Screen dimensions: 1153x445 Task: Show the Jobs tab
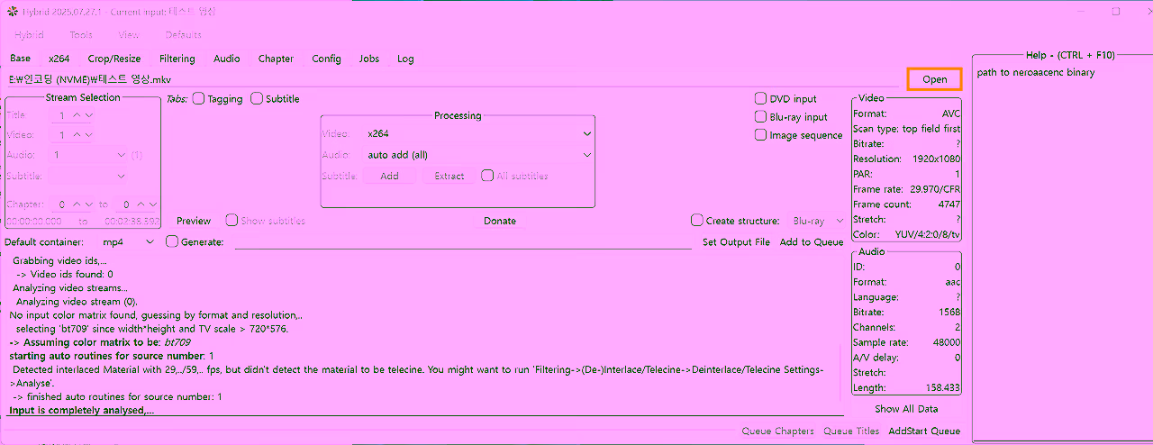pyautogui.click(x=369, y=59)
